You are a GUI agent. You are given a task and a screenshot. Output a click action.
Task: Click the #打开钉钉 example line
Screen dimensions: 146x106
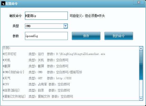(x=54, y=54)
